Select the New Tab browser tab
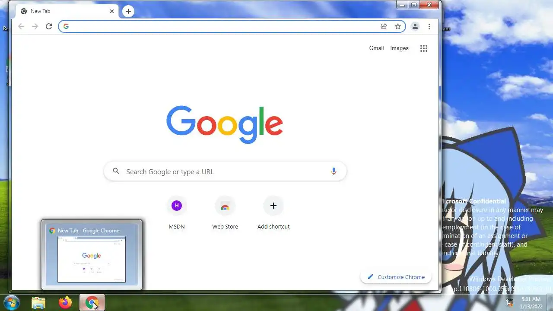The width and height of the screenshot is (553, 311). (x=67, y=11)
